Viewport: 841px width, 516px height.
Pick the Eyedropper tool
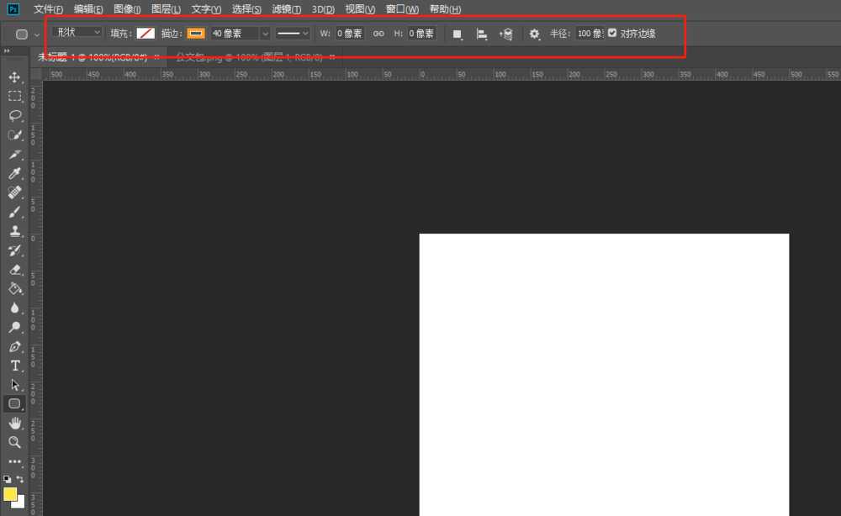(14, 173)
